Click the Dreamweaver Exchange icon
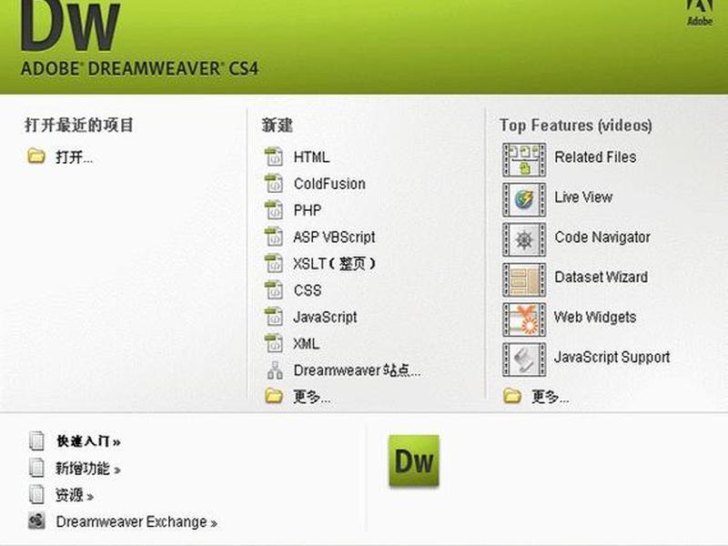The width and height of the screenshot is (728, 546). pos(36,521)
